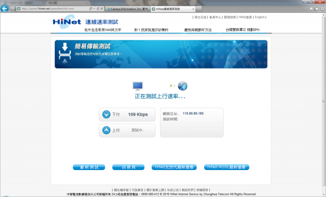The image size is (326, 197).
Task: Click the vertical scrollbar up arrow
Action: tap(324, 15)
